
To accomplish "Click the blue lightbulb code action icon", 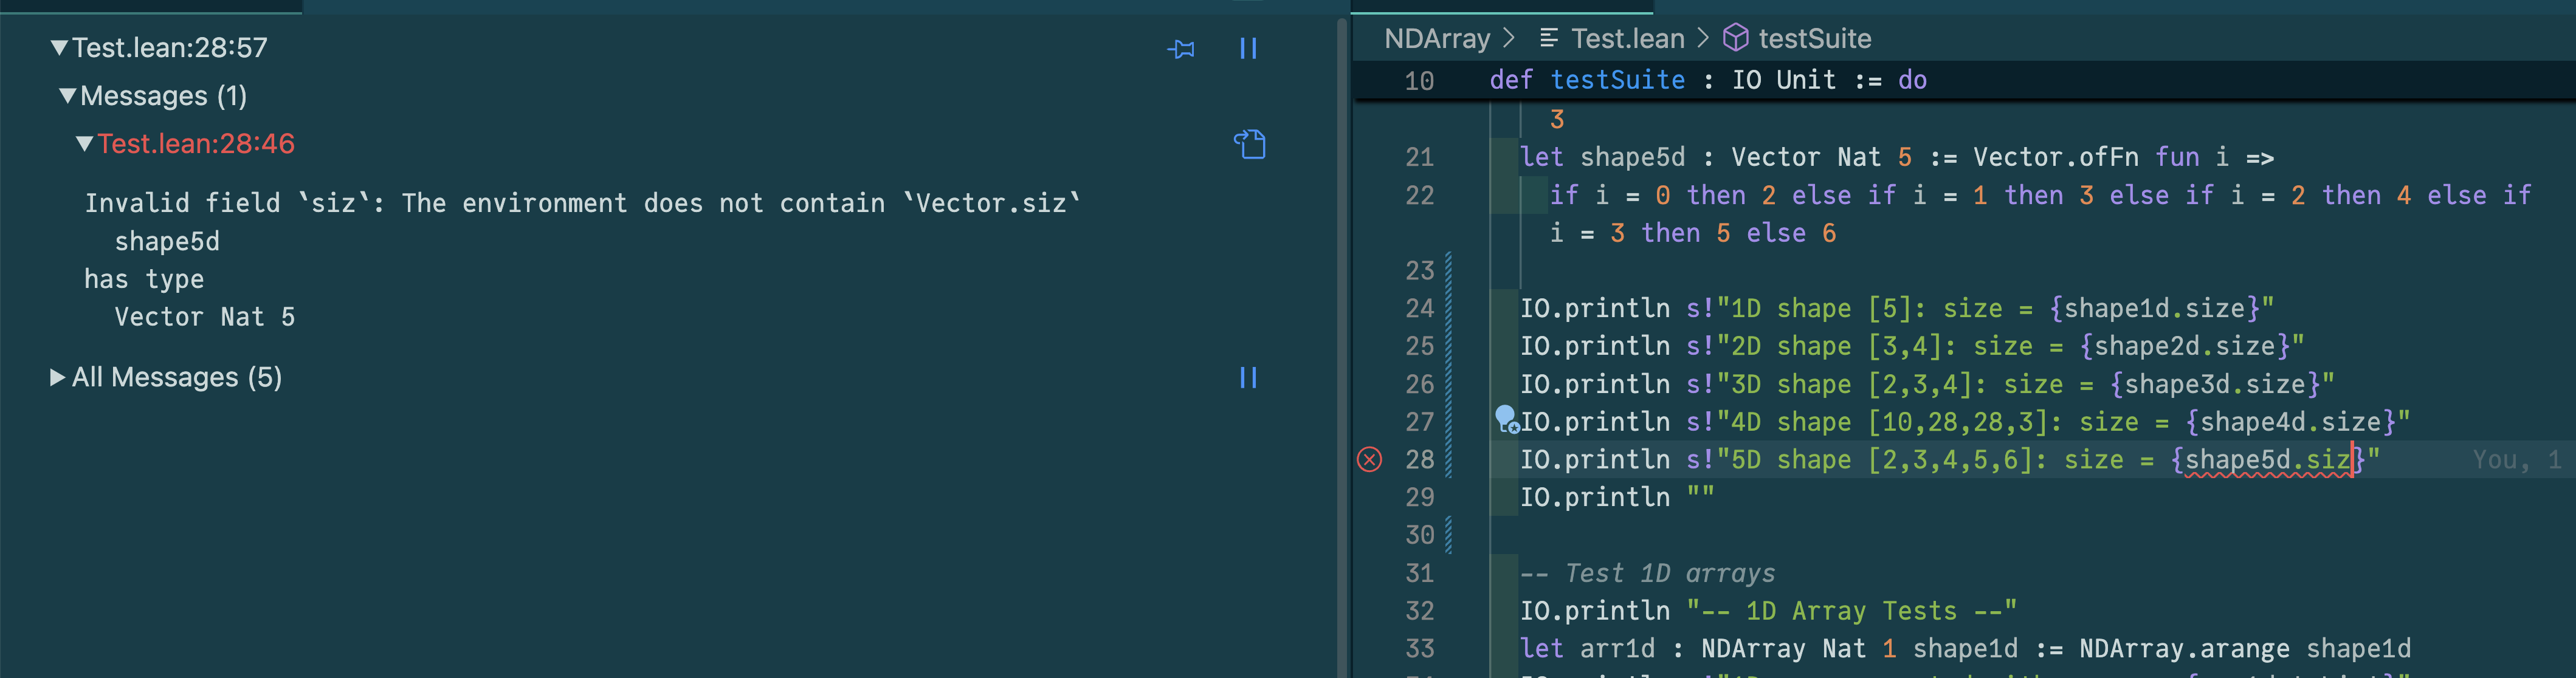I will (x=1506, y=417).
